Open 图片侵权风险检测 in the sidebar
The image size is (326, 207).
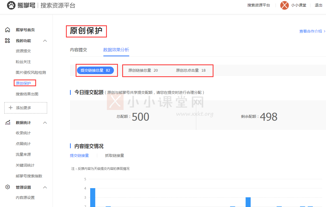coord(31,73)
